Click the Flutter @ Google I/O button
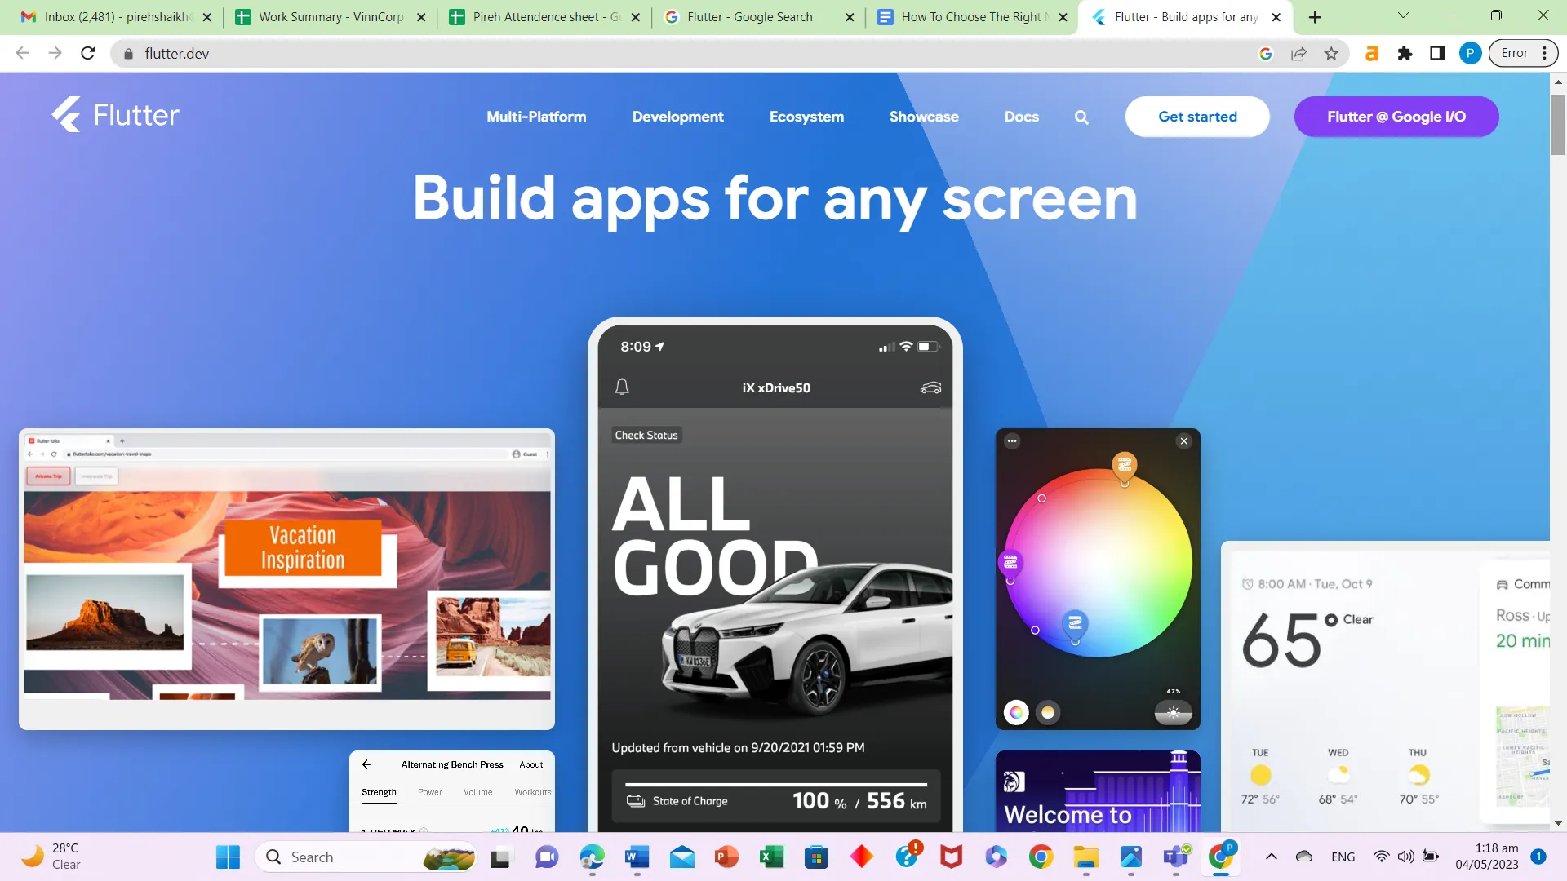 [x=1396, y=117]
